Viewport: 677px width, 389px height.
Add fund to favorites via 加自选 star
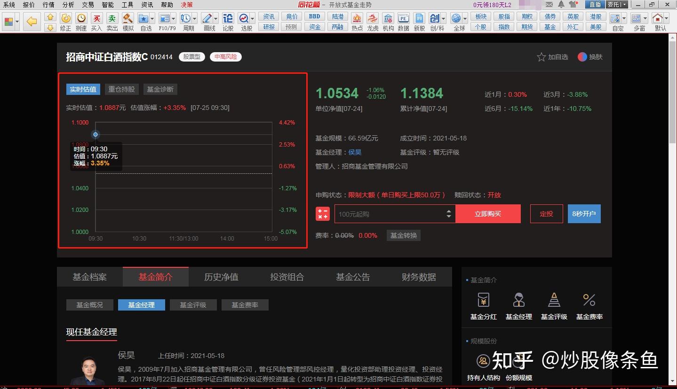coord(552,57)
